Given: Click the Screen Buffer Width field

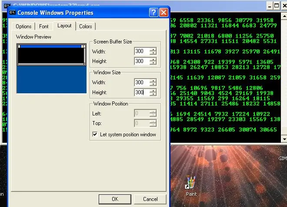Looking at the screenshot, I should coord(142,51).
